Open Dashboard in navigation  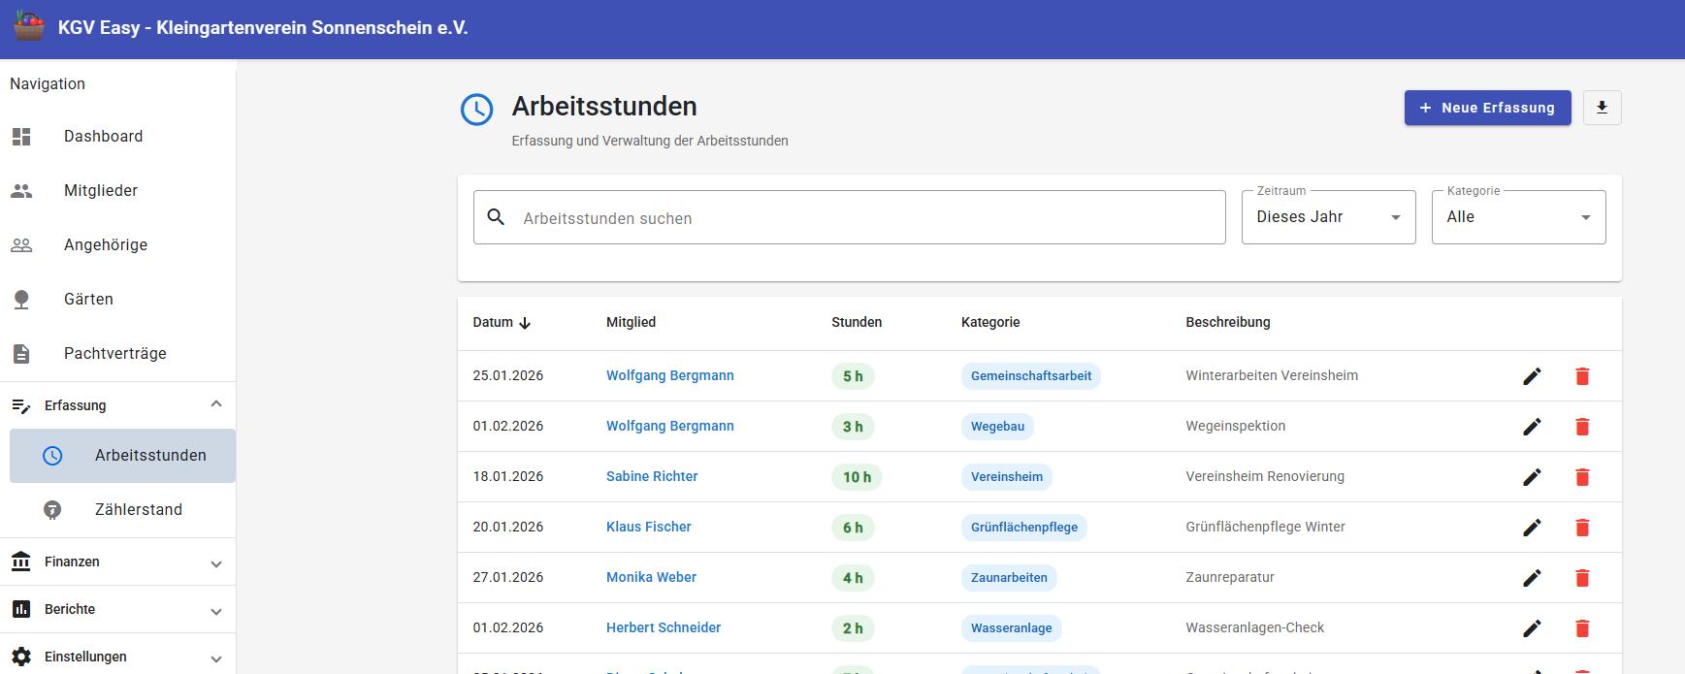pyautogui.click(x=117, y=137)
